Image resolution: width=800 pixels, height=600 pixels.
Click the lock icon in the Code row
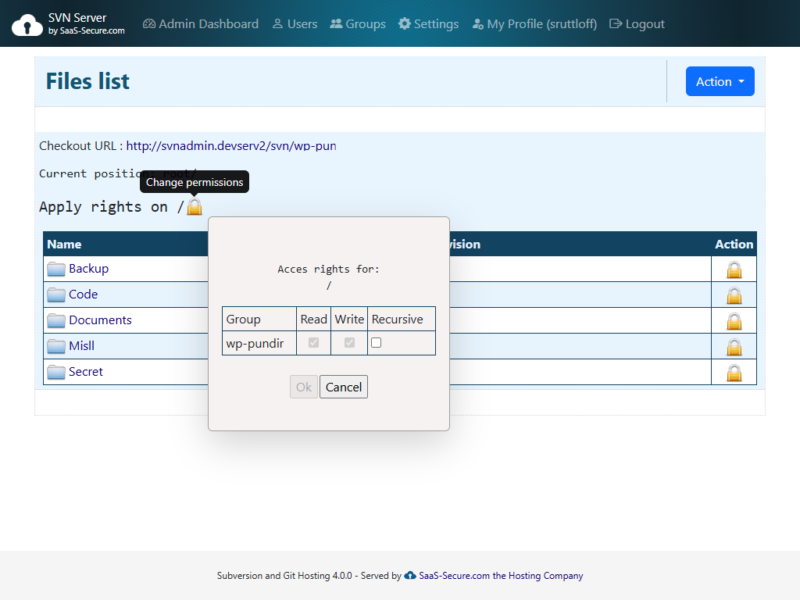tap(734, 295)
